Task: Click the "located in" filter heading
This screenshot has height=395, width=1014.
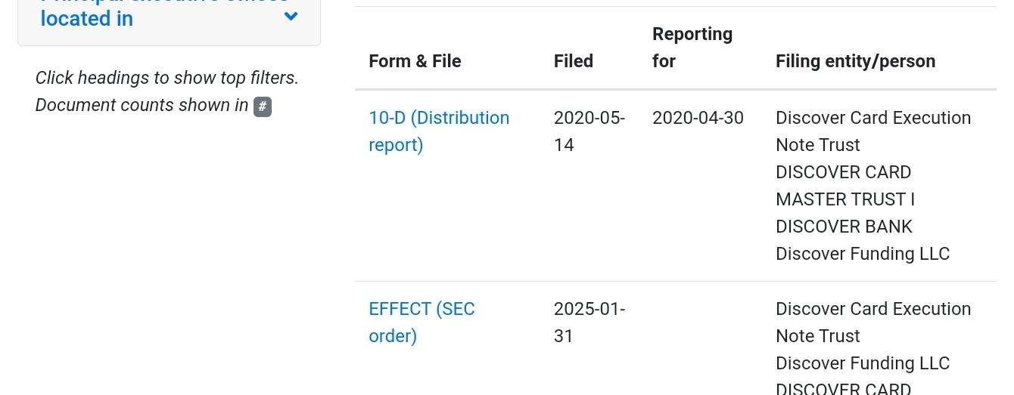Action: pos(87,18)
